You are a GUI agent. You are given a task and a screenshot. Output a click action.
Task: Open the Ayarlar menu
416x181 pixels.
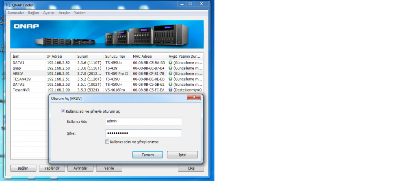49,13
